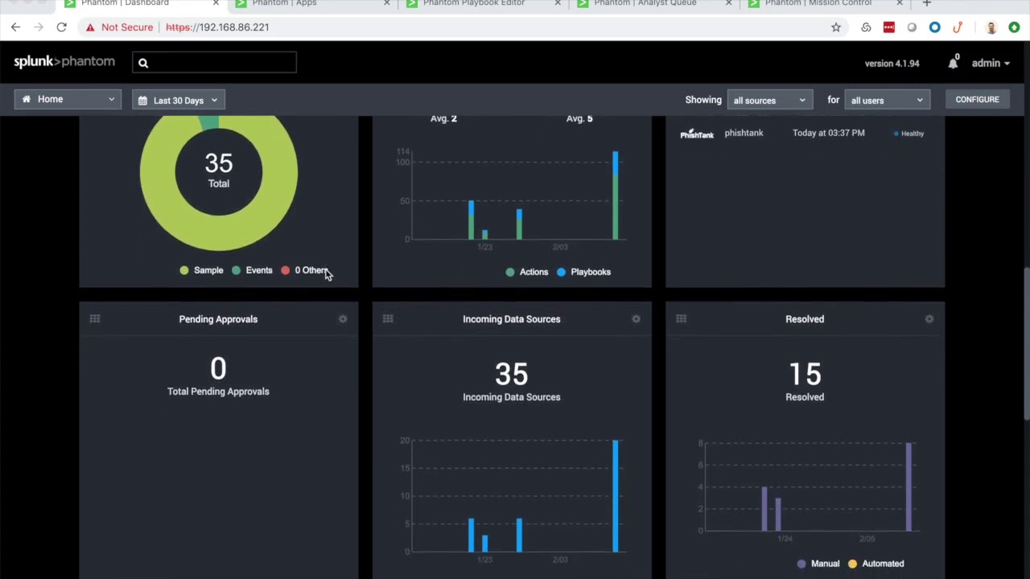Open the Last 30 Days date dropdown
The height and width of the screenshot is (579, 1030).
[x=179, y=101]
